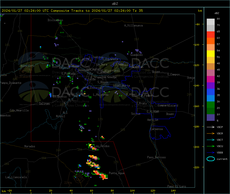Screen dimensions: 230x194
Task: Select the purple 5-10 dBZ color swatch
Action: [211, 118]
